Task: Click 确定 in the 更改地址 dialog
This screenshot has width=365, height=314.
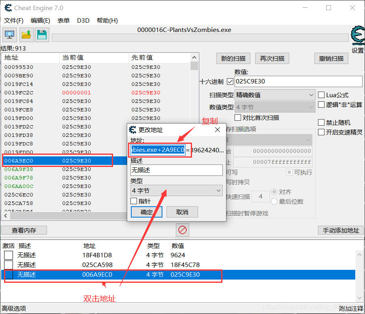Action: point(147,212)
